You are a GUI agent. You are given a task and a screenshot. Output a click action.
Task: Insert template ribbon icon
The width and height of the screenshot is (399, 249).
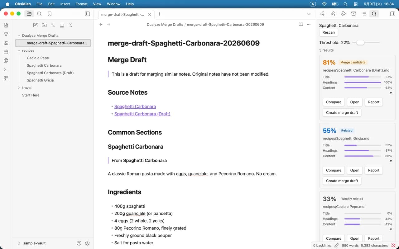click(6, 61)
